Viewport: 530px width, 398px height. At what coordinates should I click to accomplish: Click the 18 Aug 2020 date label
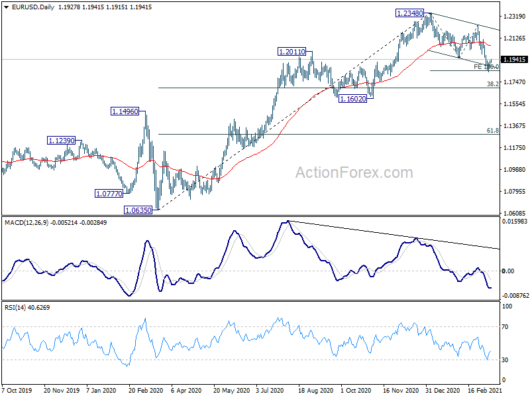[316, 390]
